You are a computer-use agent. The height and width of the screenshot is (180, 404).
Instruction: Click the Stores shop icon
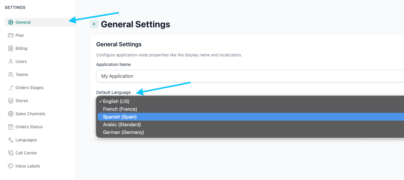click(x=11, y=101)
